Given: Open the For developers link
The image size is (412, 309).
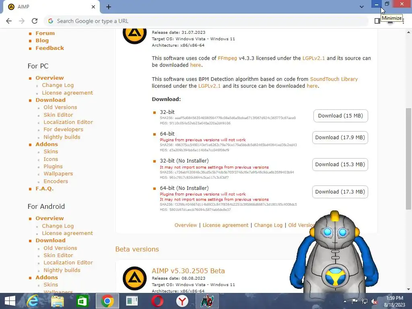Looking at the screenshot, I should coord(63,129).
